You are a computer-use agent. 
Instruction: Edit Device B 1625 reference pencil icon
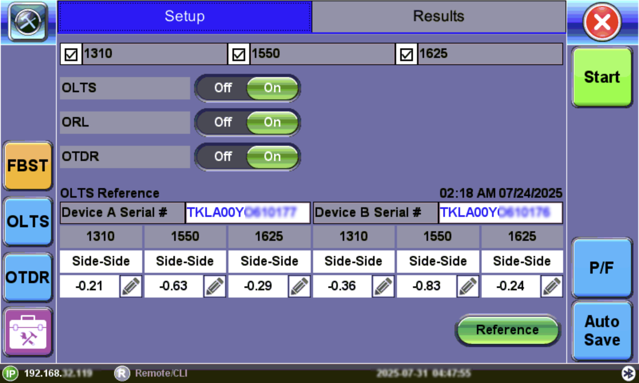[552, 286]
